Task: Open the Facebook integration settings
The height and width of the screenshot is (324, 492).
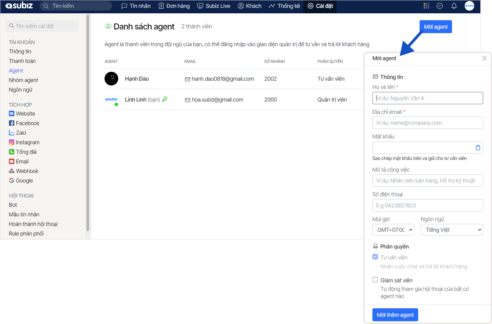Action: coord(27,123)
